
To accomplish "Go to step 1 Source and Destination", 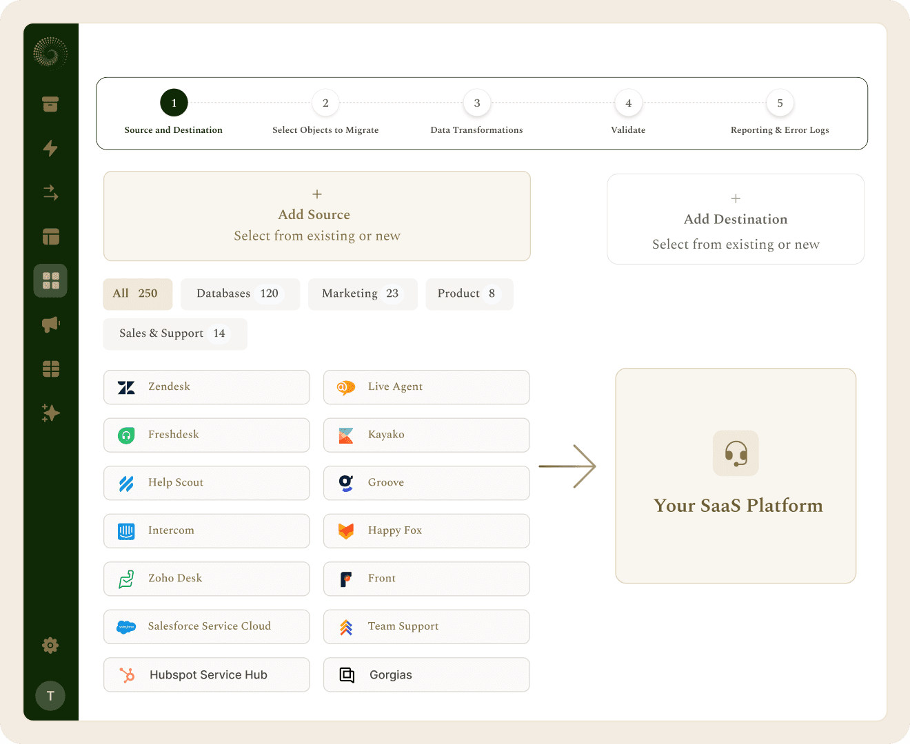I will [174, 112].
